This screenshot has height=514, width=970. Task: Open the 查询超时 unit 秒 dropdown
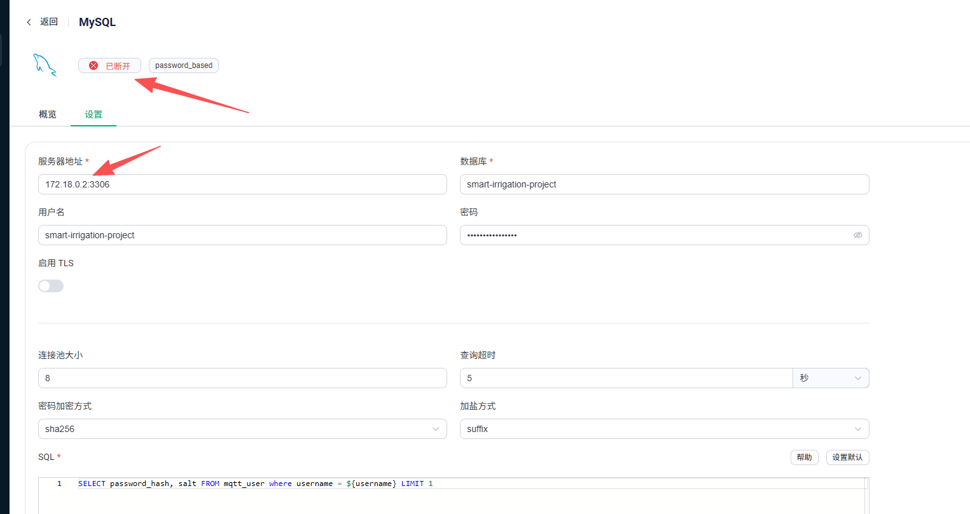point(831,378)
